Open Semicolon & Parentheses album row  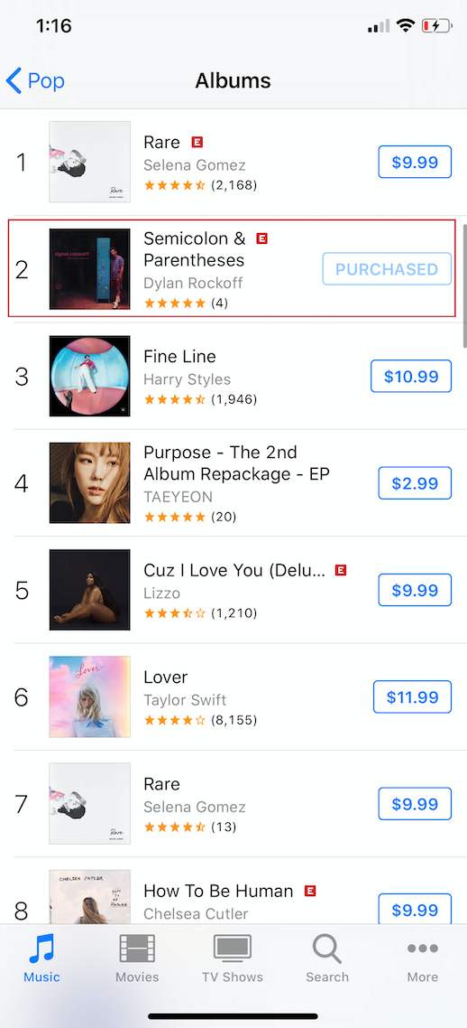tap(232, 269)
